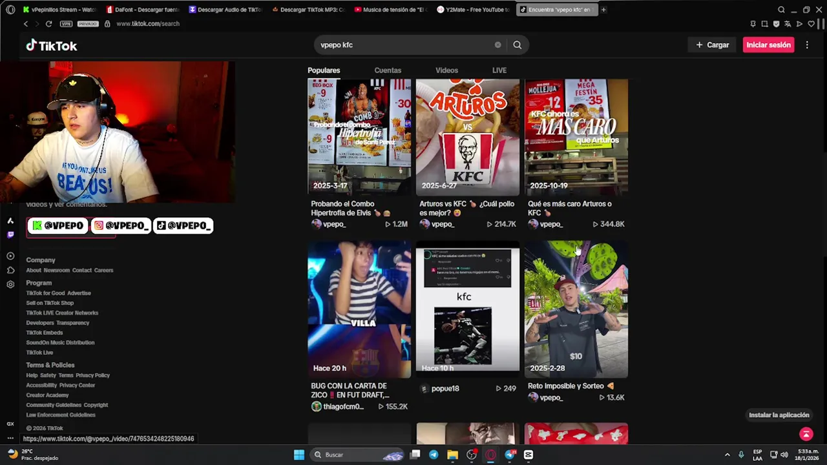This screenshot has height=465, width=827.
Task: Reload the page with the refresh icon
Action: point(48,24)
